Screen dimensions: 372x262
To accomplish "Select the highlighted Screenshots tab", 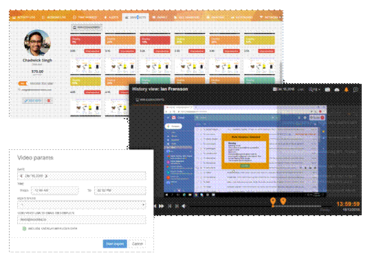I will click(135, 17).
